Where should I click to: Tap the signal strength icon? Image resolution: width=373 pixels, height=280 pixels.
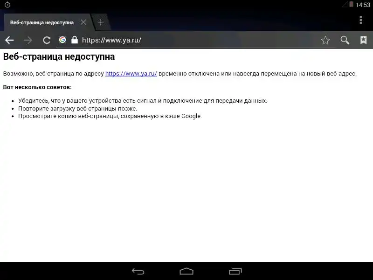click(345, 4)
